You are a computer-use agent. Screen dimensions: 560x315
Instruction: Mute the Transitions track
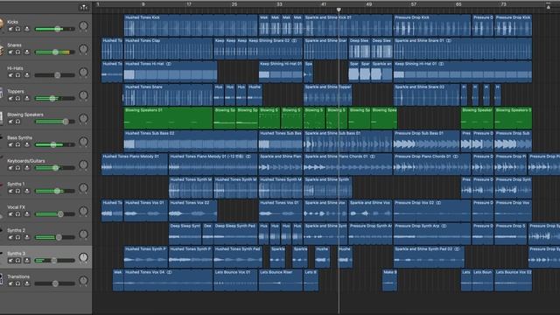(10, 283)
